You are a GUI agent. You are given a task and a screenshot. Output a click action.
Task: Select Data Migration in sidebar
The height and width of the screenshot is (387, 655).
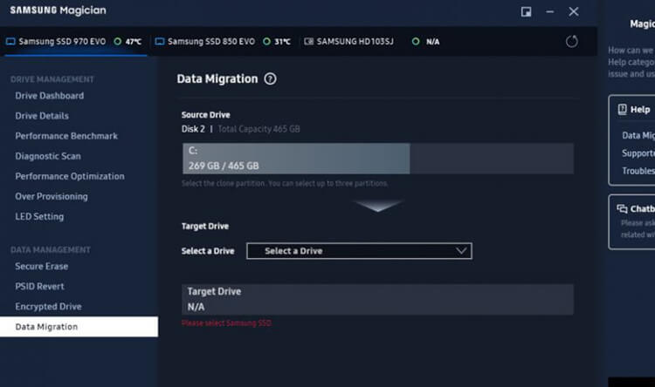pos(79,327)
